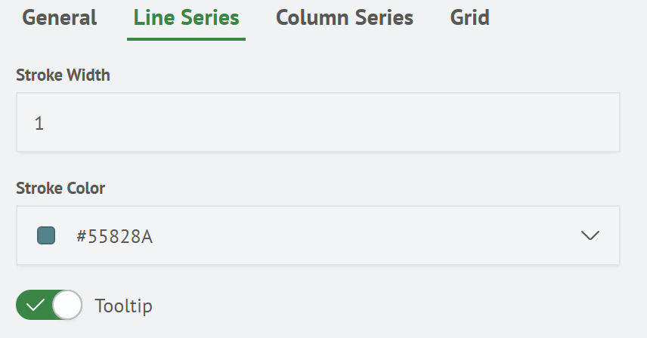This screenshot has height=338, width=647.
Task: Click the Tooltip label text
Action: (x=123, y=306)
